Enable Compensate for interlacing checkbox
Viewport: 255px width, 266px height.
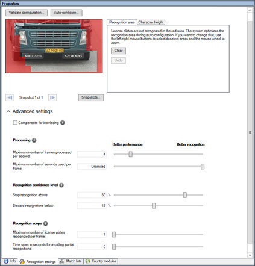point(15,123)
